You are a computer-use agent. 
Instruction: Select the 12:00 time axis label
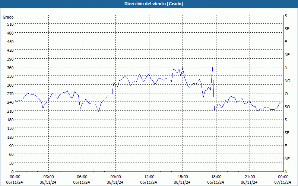click(x=149, y=177)
